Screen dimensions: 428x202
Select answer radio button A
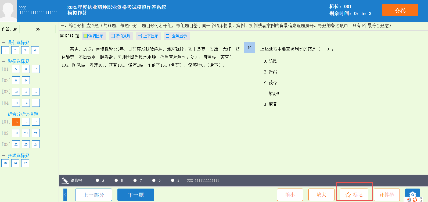pos(98,180)
